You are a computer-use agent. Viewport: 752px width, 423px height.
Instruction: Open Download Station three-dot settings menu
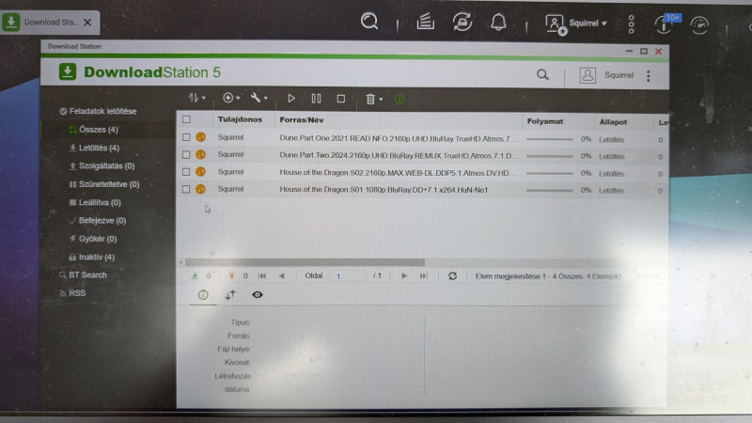click(x=649, y=76)
